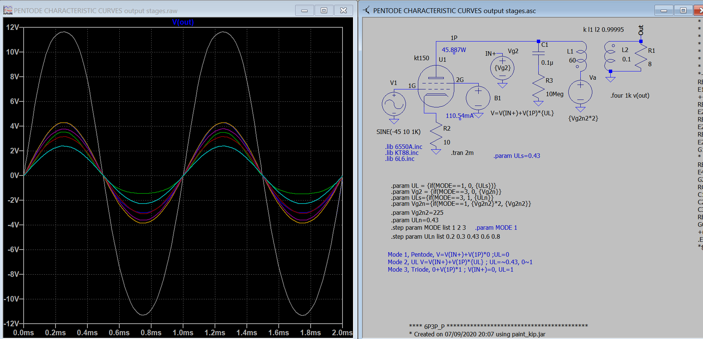
Task: Click the waveform window title bar icon
Action: 8,10
